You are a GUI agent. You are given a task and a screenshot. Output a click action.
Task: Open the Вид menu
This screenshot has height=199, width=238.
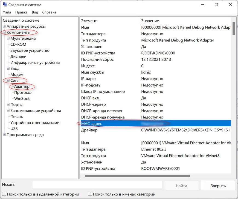click(x=35, y=12)
